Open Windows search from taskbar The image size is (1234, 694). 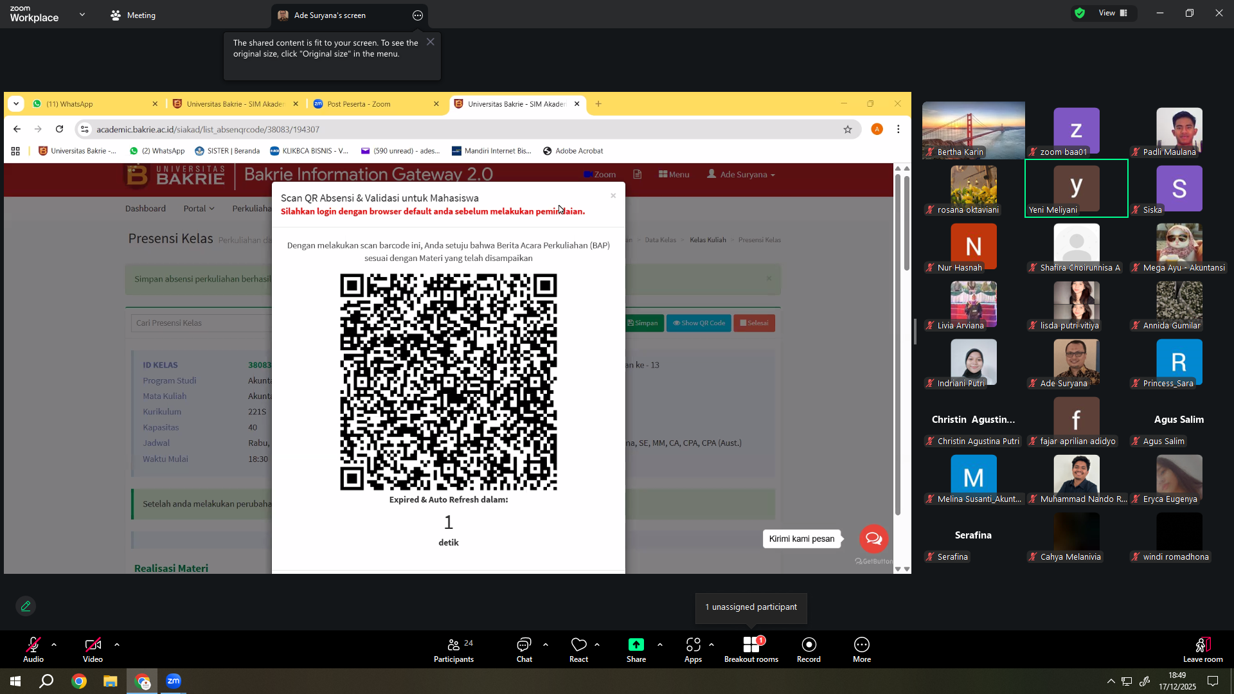(x=46, y=681)
